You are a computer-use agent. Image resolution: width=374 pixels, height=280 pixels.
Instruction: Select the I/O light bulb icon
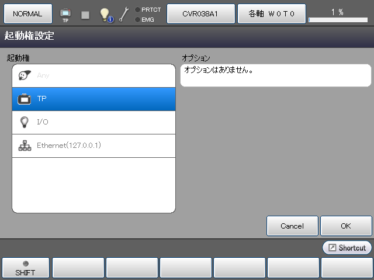pos(24,122)
